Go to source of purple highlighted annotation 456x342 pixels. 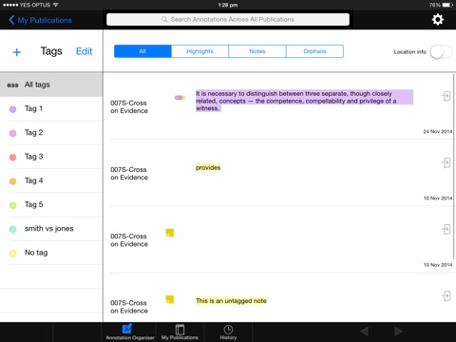[446, 96]
